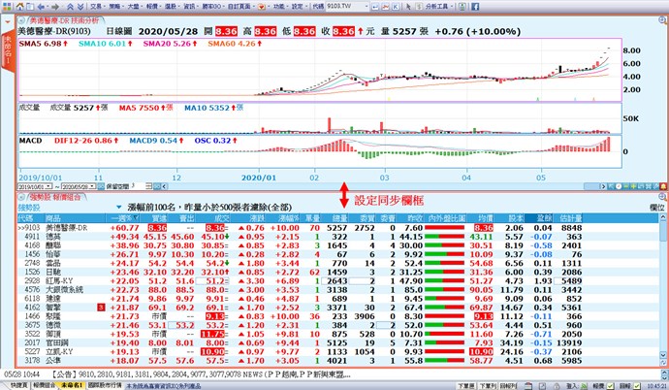Click the 下單匣 button in status bar
The width and height of the screenshot is (669, 390).
tap(466, 386)
